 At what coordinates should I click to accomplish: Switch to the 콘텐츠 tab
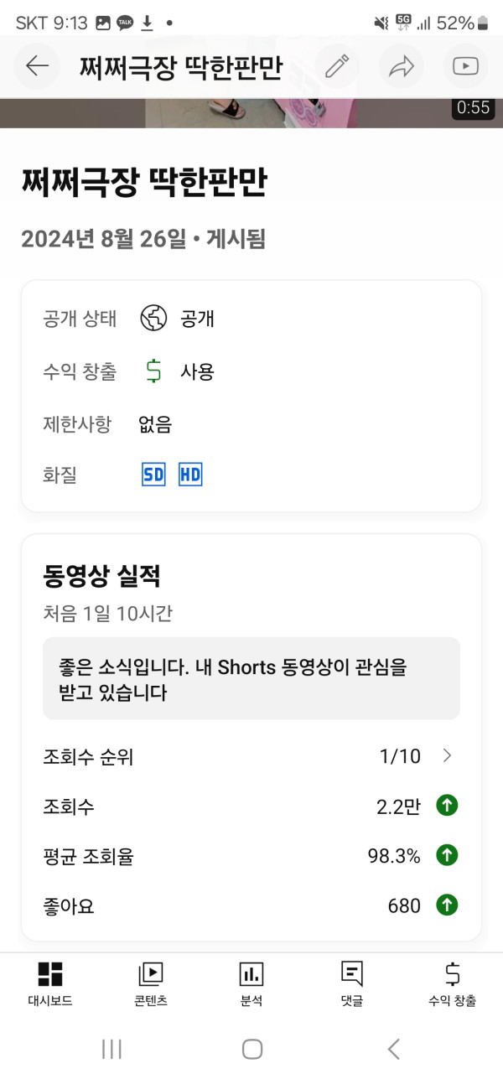(x=151, y=983)
